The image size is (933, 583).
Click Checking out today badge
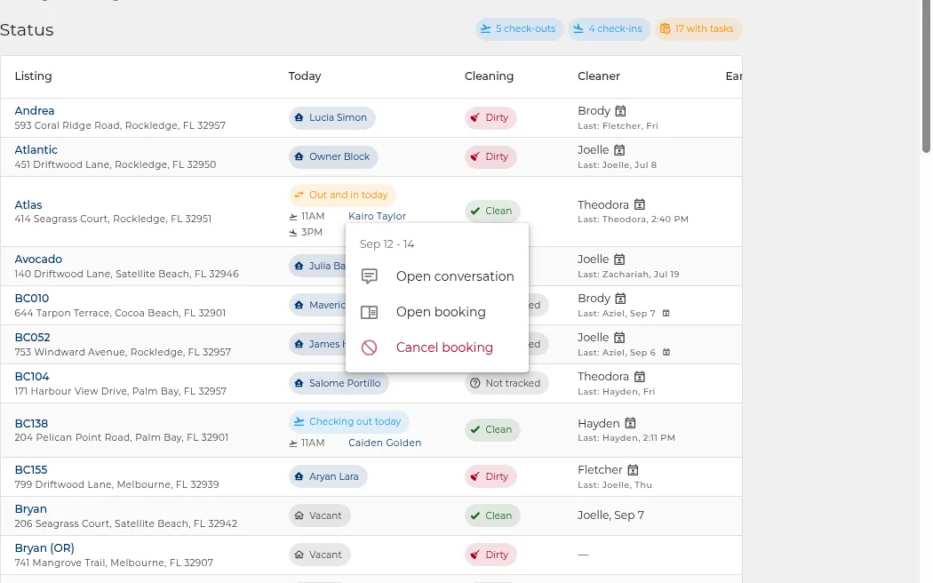coord(349,422)
